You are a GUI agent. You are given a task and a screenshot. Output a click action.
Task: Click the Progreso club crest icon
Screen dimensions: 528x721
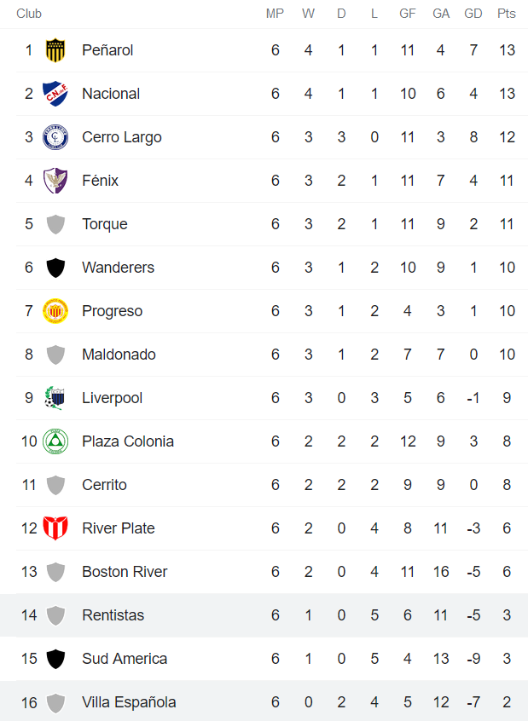[55, 311]
